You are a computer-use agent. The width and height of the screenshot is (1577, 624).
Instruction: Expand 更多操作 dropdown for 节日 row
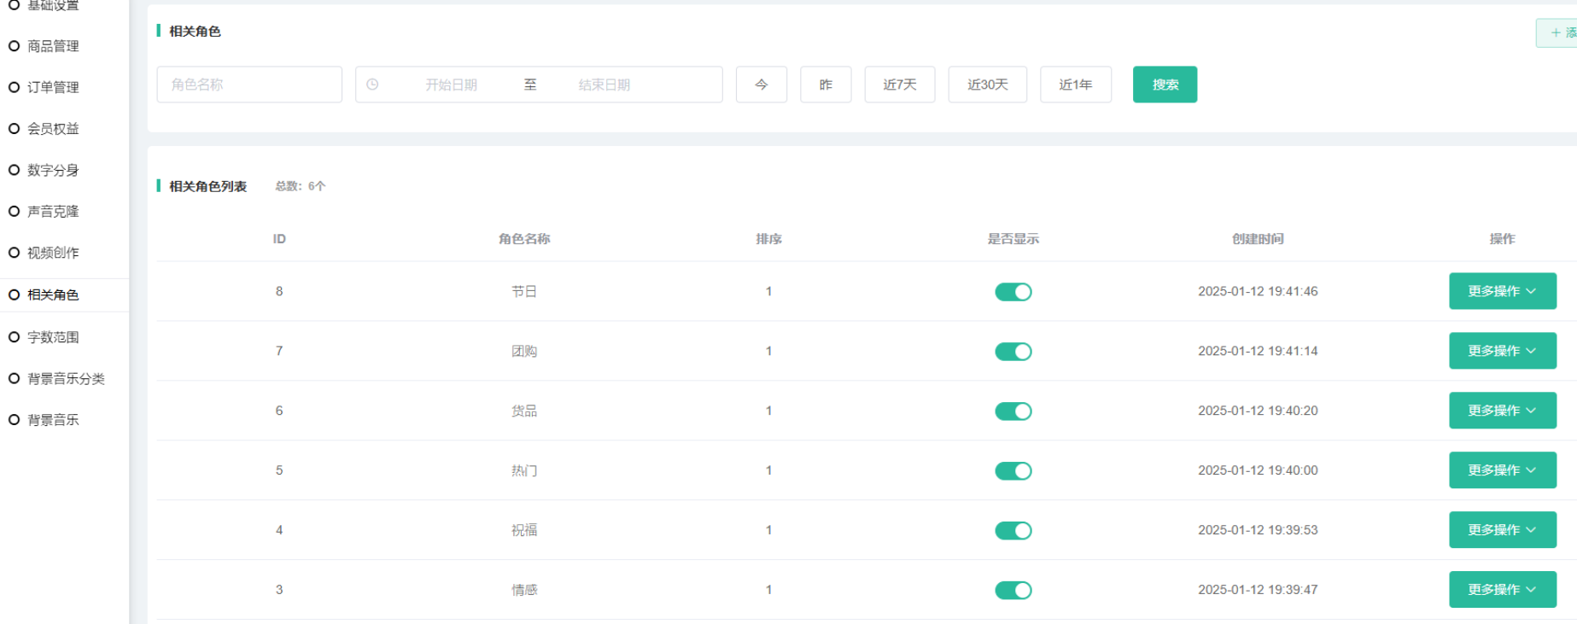coord(1502,291)
